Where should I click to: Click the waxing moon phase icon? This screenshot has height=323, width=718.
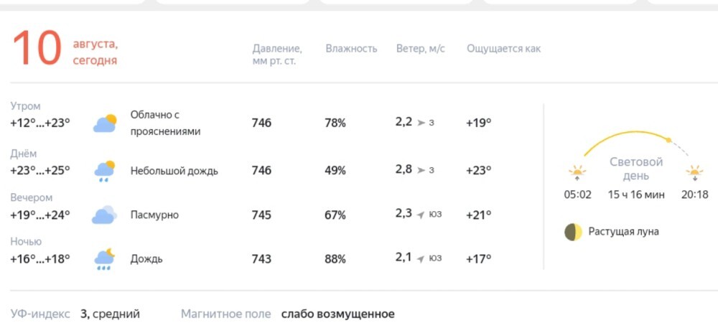coord(573,232)
